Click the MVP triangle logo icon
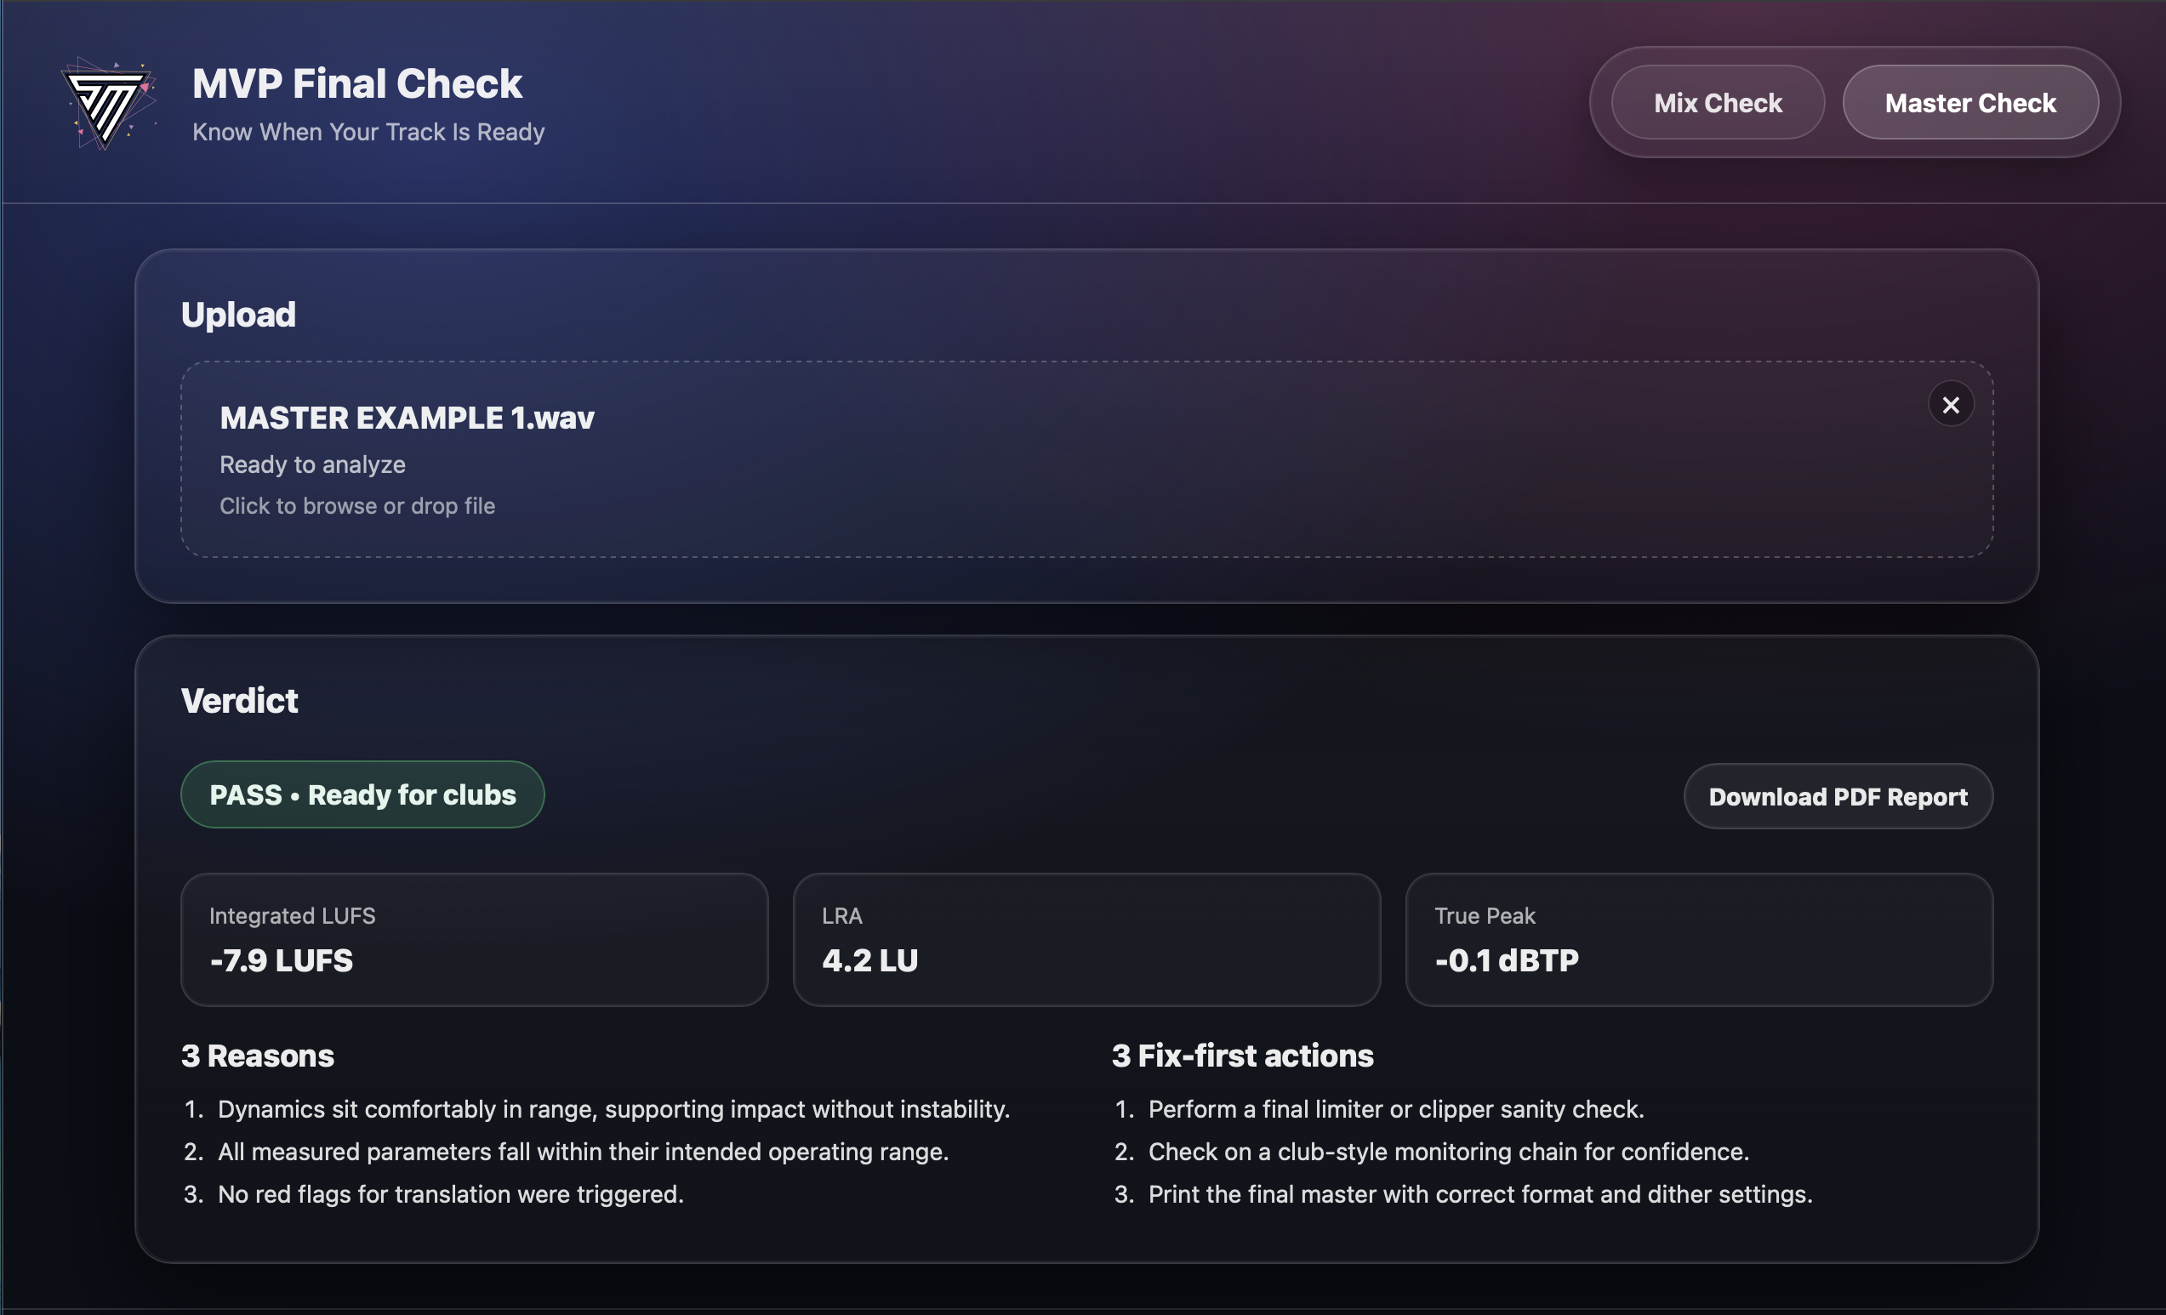 [108, 104]
